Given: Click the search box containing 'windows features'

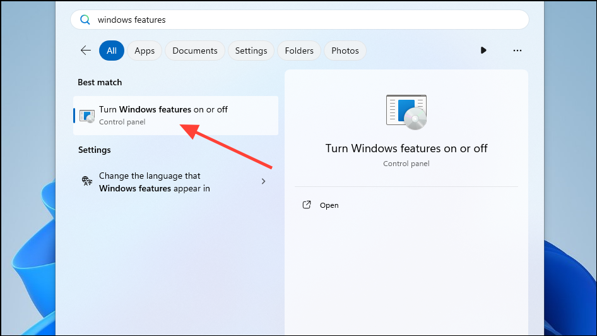Looking at the screenshot, I should [x=300, y=20].
